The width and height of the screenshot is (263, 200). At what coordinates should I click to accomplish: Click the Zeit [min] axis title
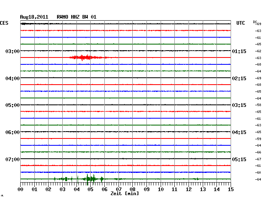coord(125,194)
